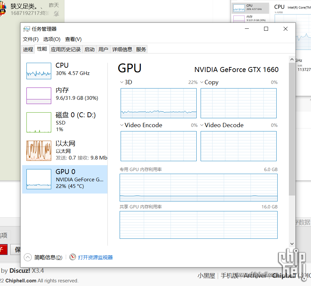Open the 查看(V) menu
311x286 pixels.
point(73,39)
